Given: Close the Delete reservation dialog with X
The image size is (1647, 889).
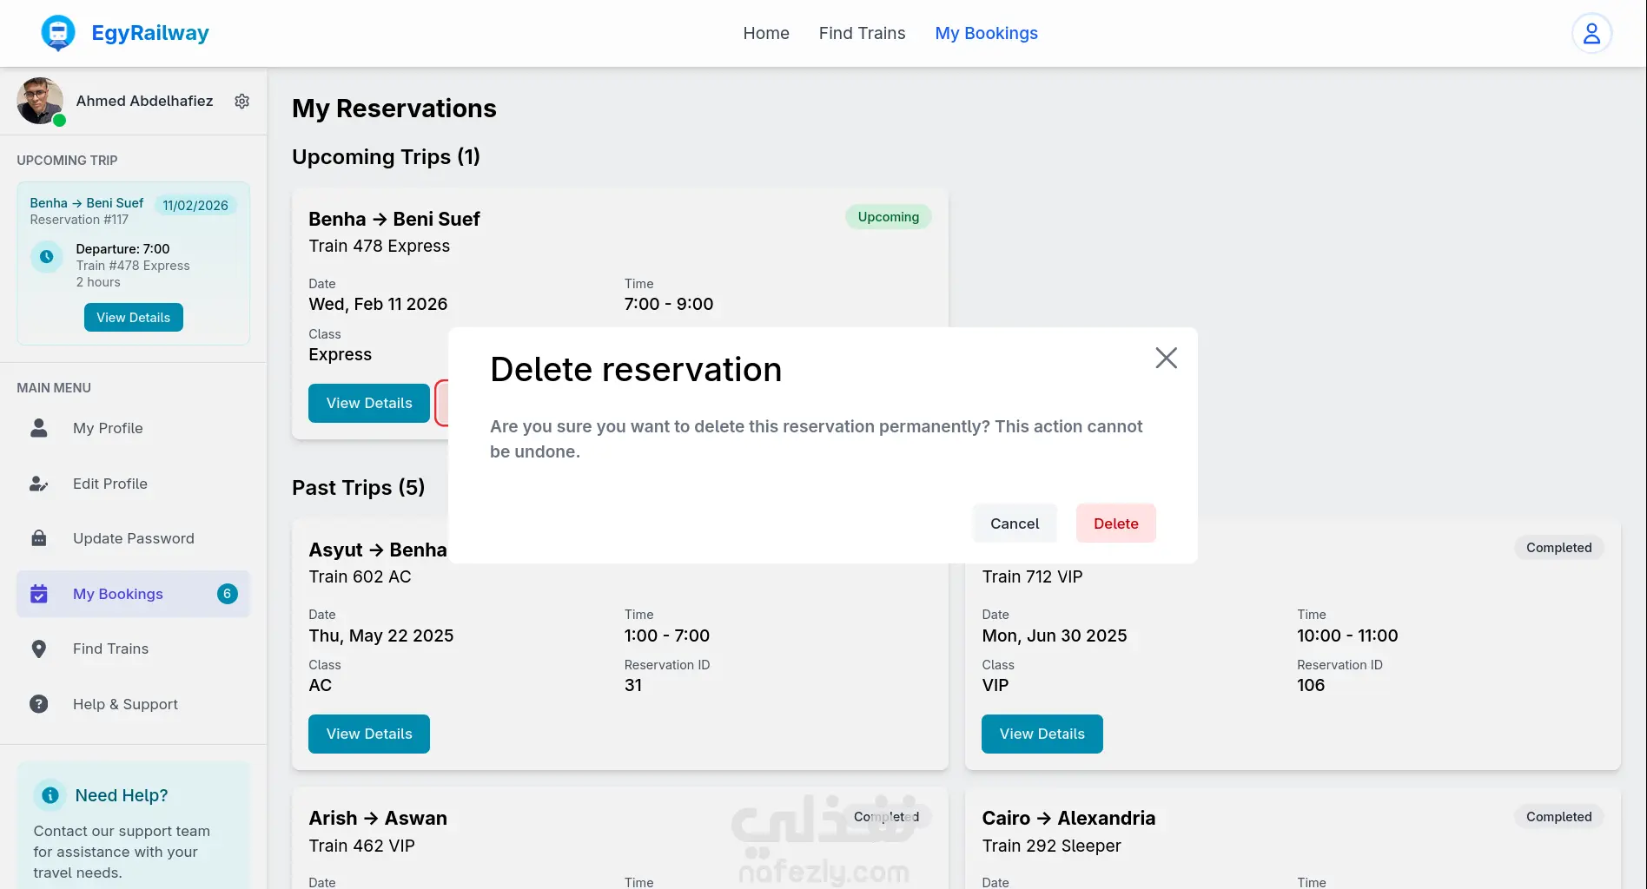Looking at the screenshot, I should pos(1166,358).
